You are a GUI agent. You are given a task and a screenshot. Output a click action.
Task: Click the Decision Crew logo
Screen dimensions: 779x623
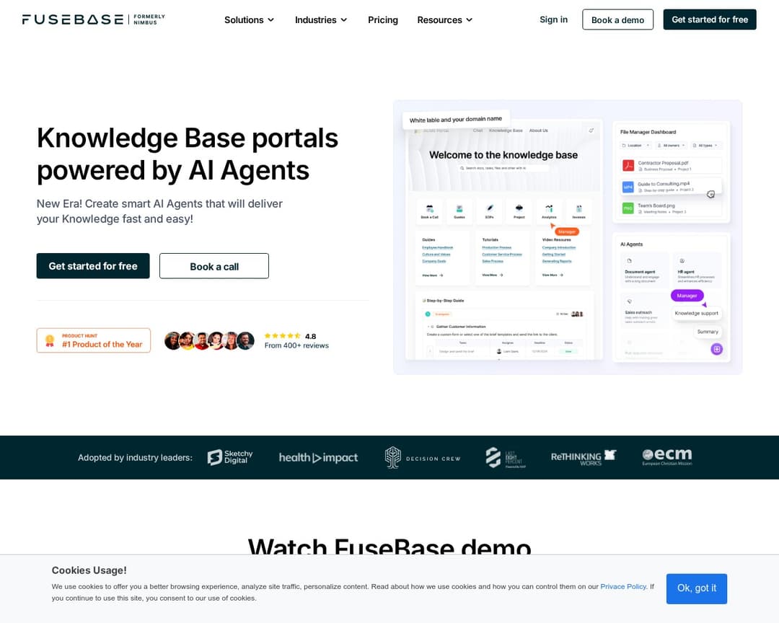point(423,458)
